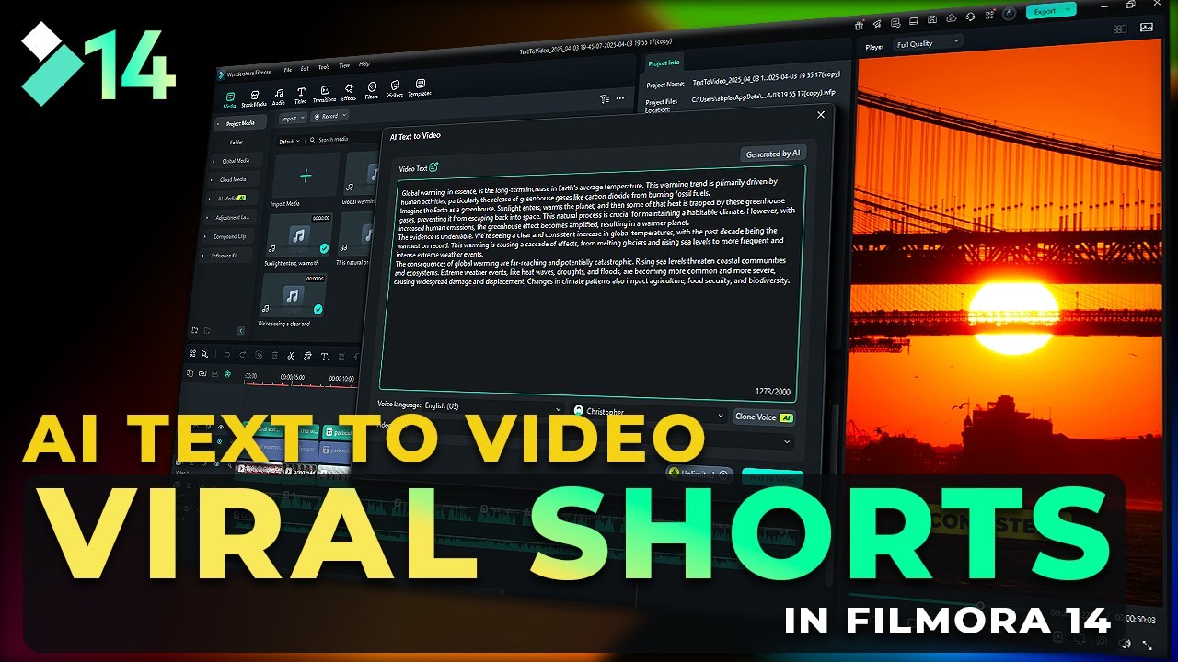Viewport: 1178px width, 662px height.
Task: Click the headset support icon
Action: coord(970,16)
